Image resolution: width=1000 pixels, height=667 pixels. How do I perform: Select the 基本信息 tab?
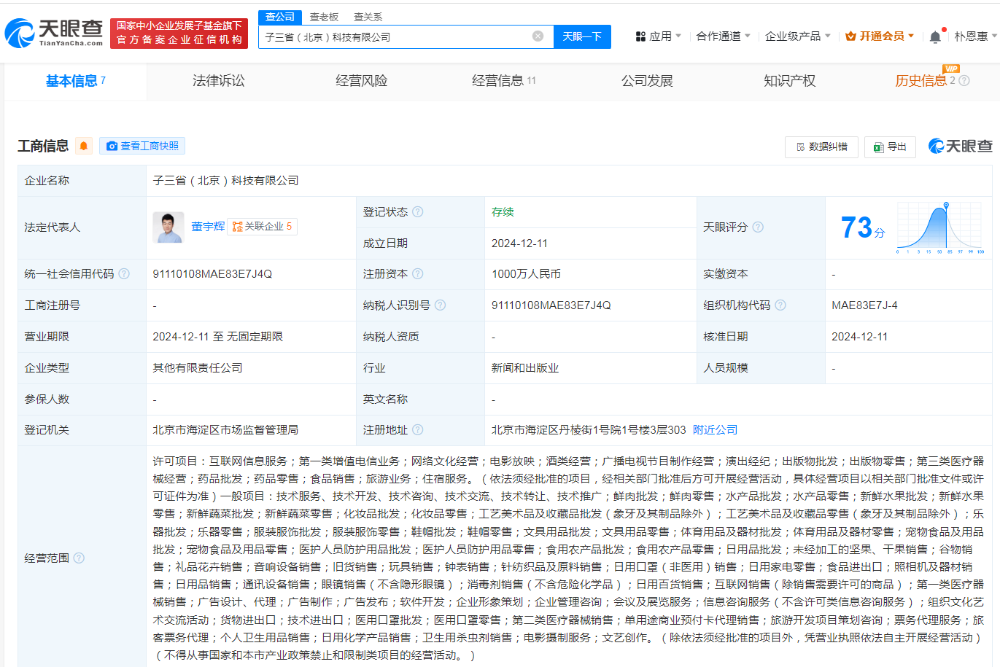coord(76,81)
